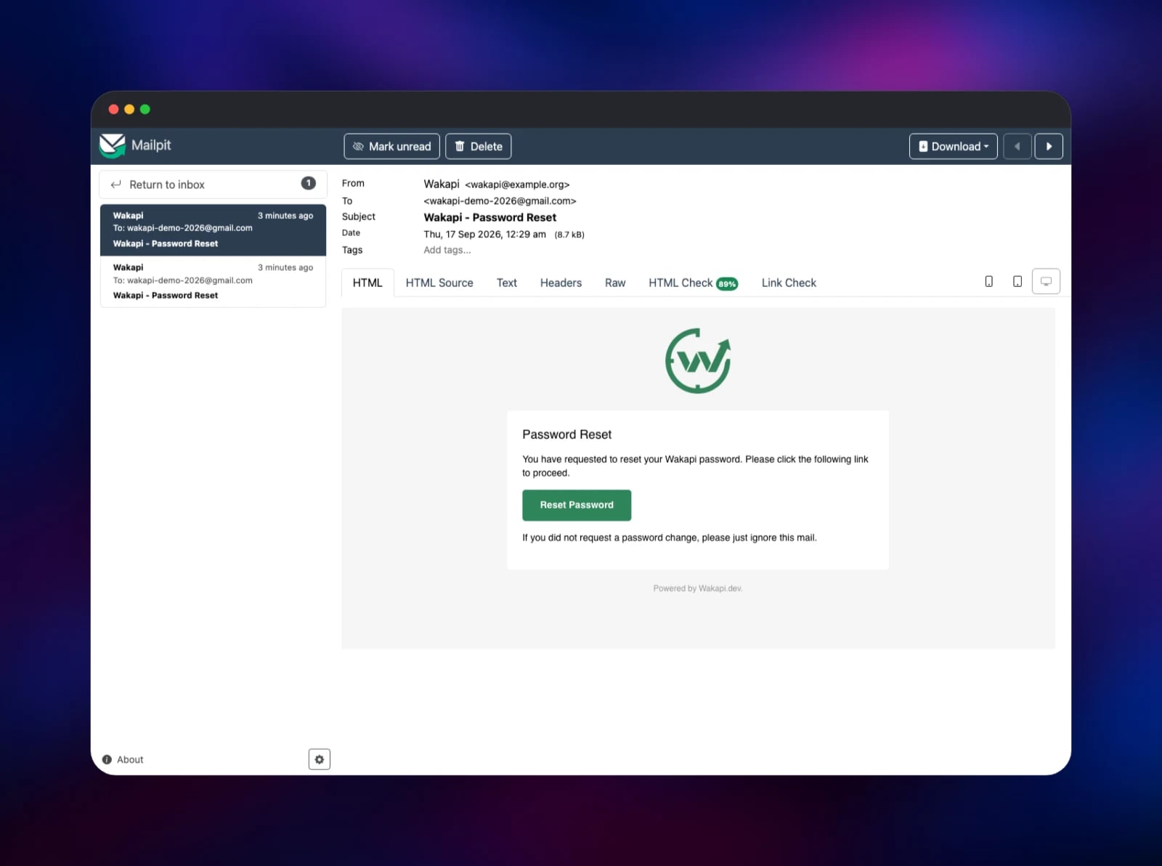The width and height of the screenshot is (1162, 866).
Task: Open the HTML Check tab
Action: (x=693, y=283)
